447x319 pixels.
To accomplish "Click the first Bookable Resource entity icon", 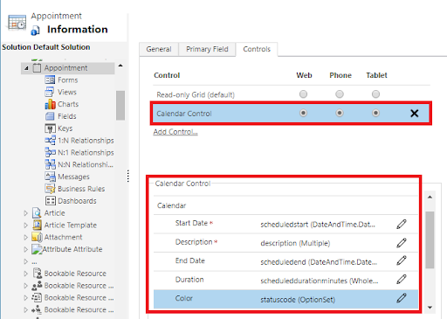I will pos(37,274).
